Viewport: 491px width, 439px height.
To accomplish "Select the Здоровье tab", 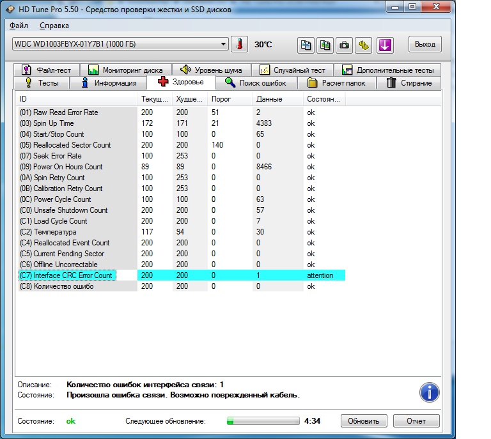I will [x=181, y=82].
